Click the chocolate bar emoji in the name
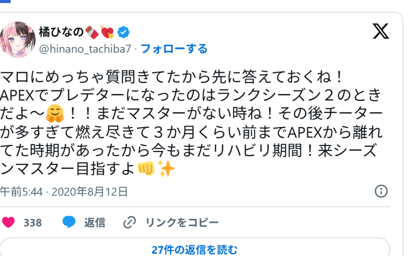 click(92, 32)
